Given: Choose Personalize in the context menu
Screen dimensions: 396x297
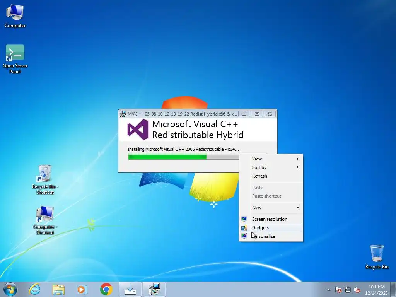Looking at the screenshot, I should coord(271,236).
